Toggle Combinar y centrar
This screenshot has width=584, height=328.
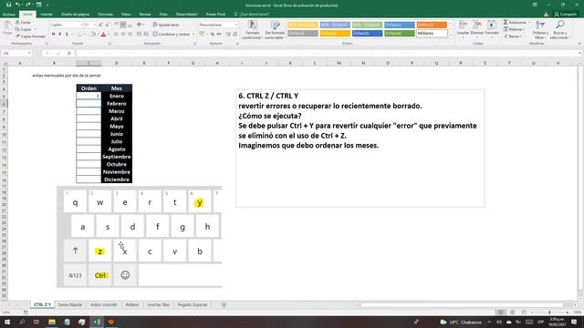[172, 35]
